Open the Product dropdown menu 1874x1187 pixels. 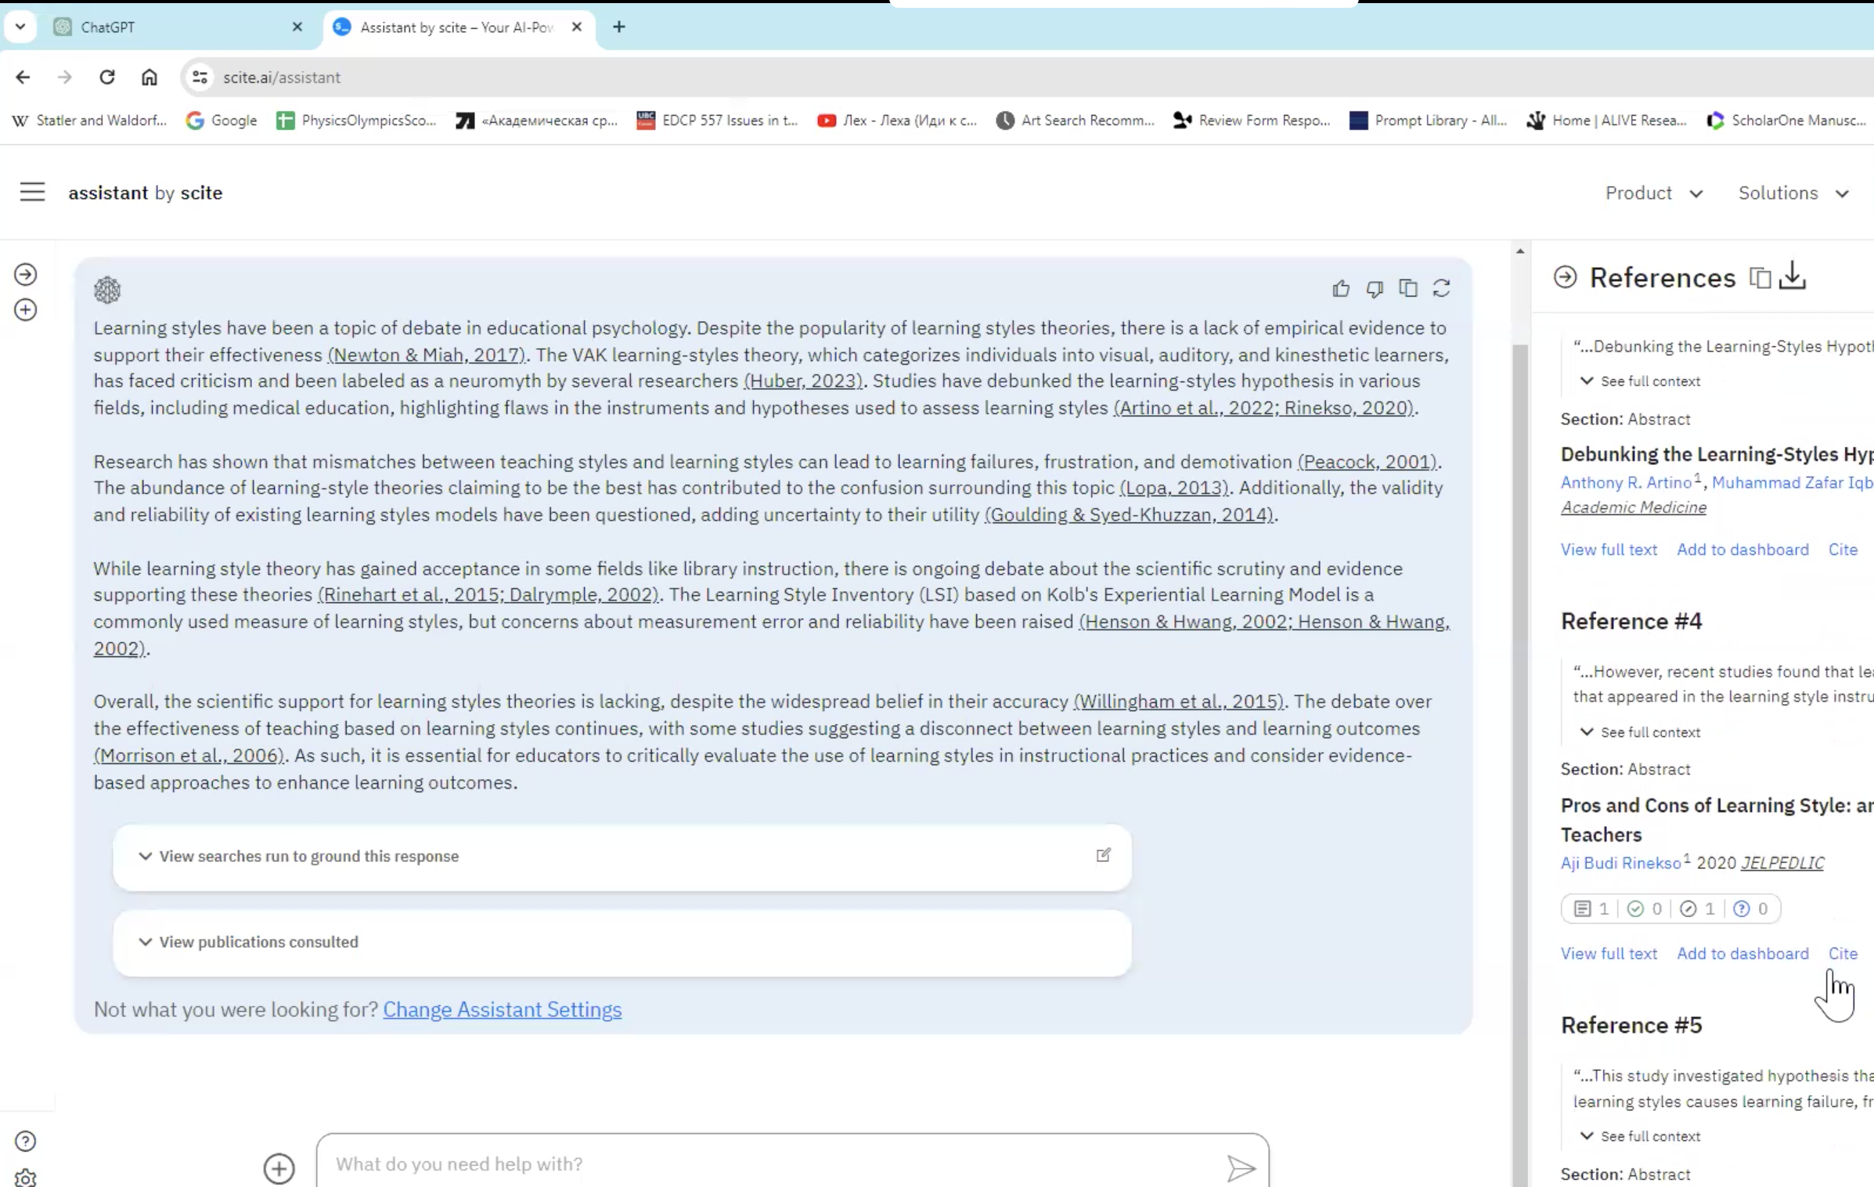click(x=1653, y=193)
